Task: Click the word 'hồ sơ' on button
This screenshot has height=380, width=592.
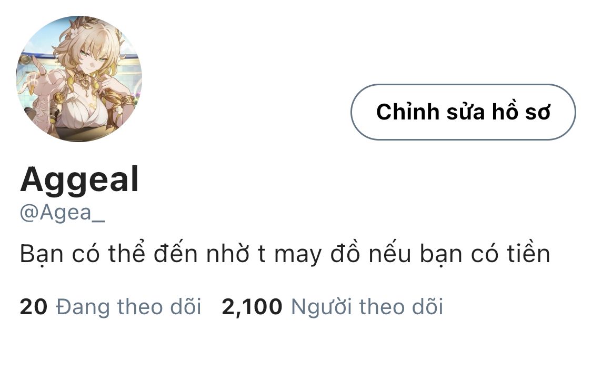Action: pos(521,112)
